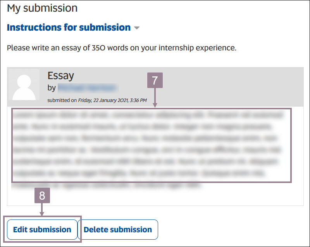Image resolution: width=310 pixels, height=247 pixels.
Task: Click the Essay title text
Action: (60, 76)
